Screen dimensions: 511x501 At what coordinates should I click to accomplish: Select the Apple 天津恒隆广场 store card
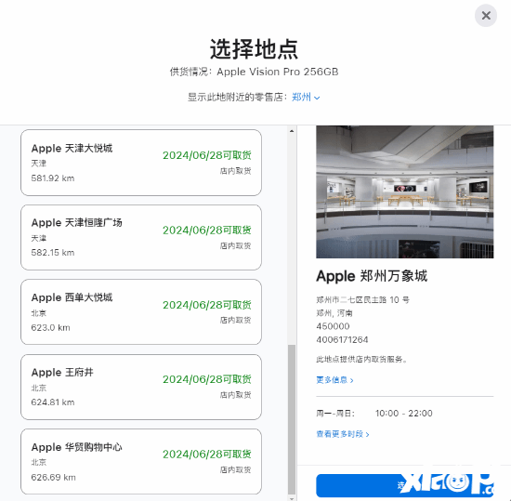pos(141,237)
